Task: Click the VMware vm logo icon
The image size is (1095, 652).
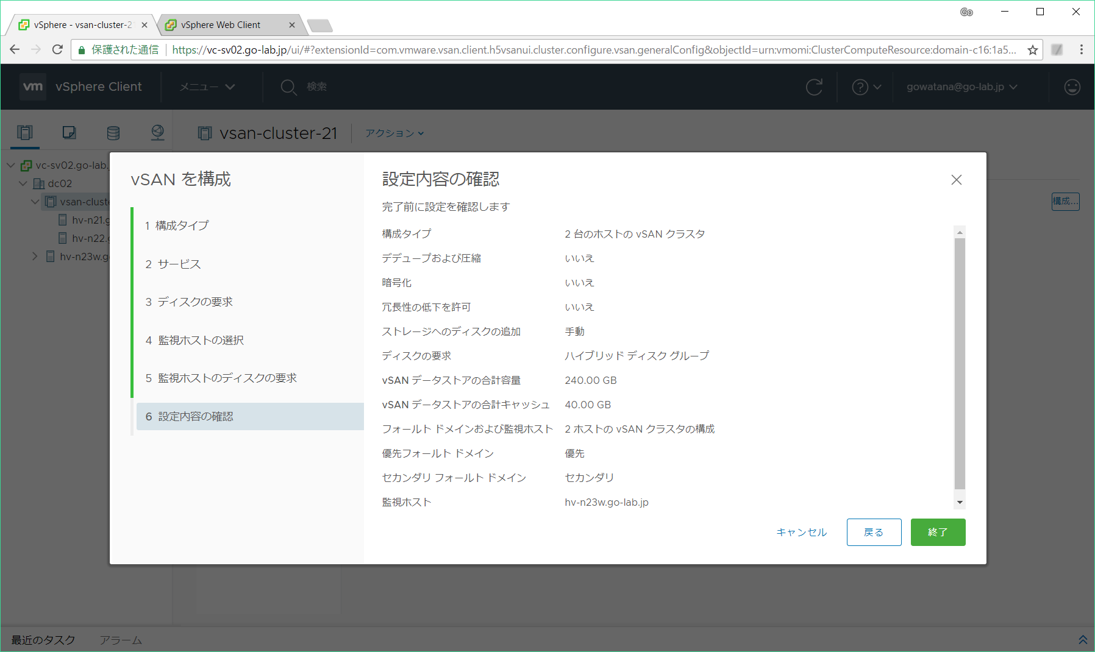Action: coord(33,87)
